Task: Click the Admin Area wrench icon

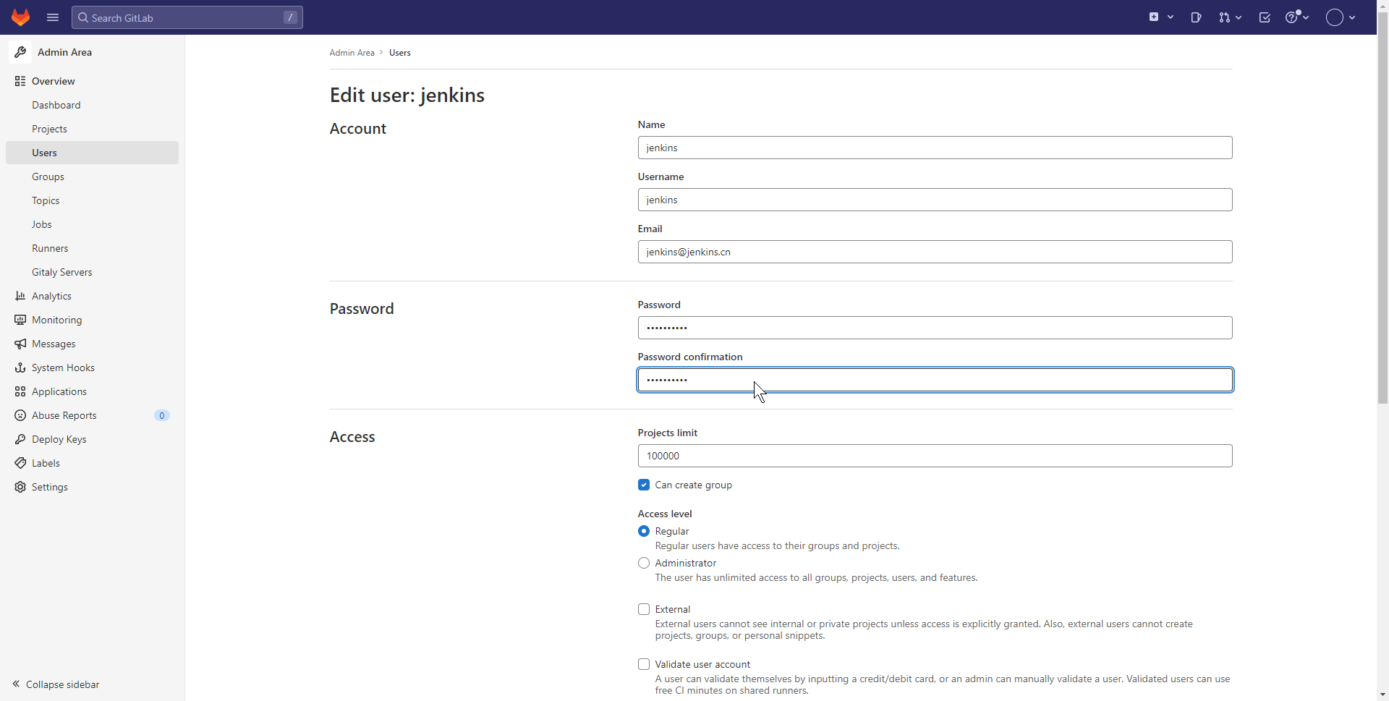Action: click(20, 52)
